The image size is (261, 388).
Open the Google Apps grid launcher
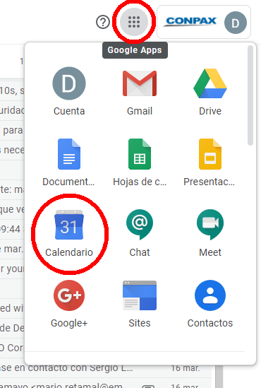click(134, 22)
